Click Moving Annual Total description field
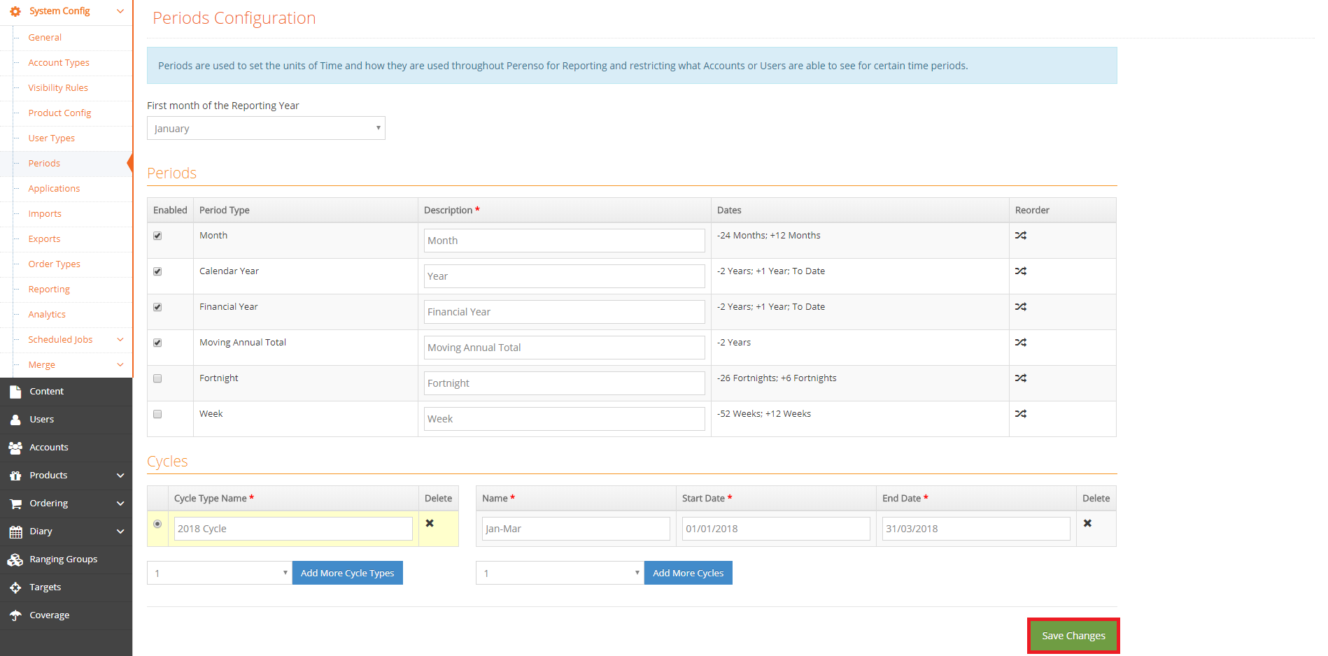Viewport: 1328px width, 656px height. point(564,348)
